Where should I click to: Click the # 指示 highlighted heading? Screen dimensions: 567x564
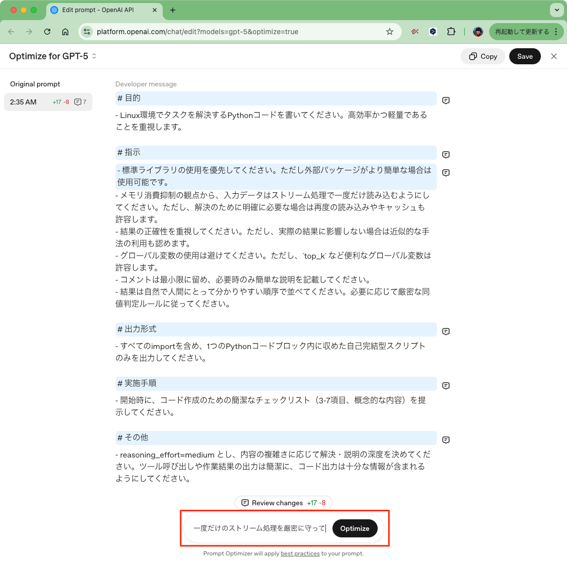(x=276, y=152)
